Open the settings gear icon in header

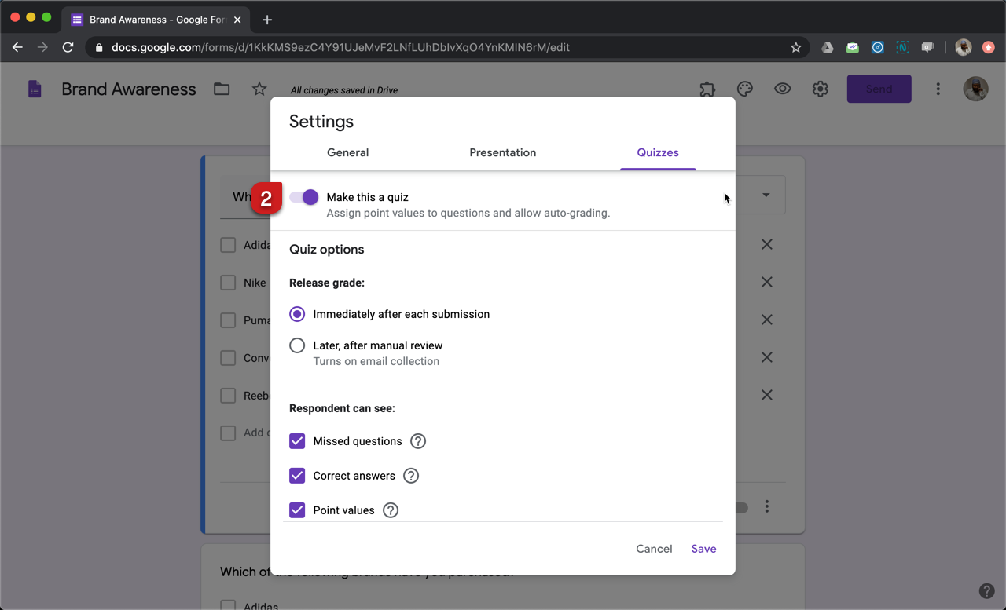point(820,89)
